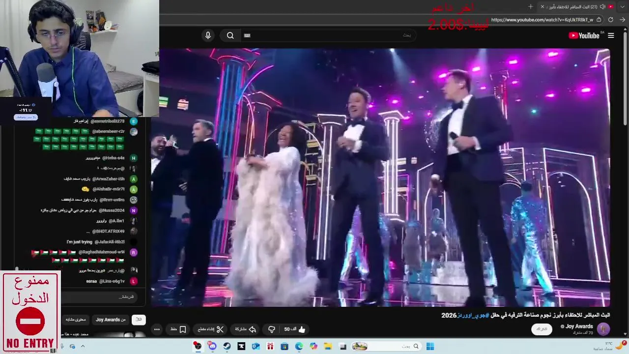Image resolution: width=629 pixels, height=354 pixels.
Task: Open a new browser tab
Action: 530,6
